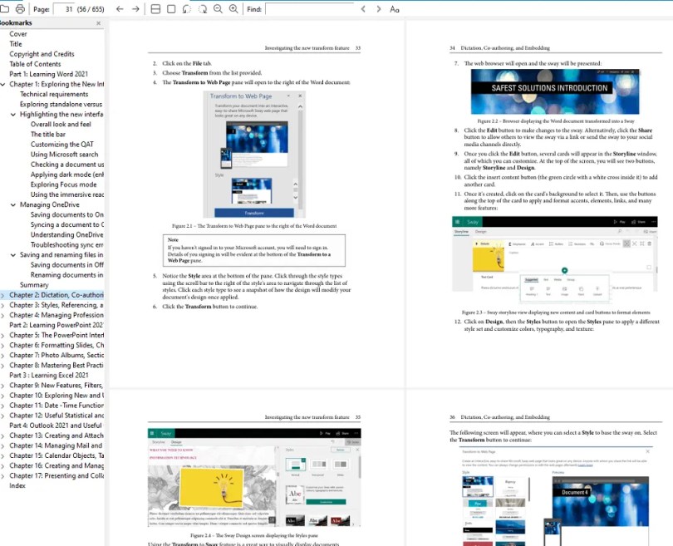
Task: Open Renaming documents bookmark
Action: pos(67,275)
